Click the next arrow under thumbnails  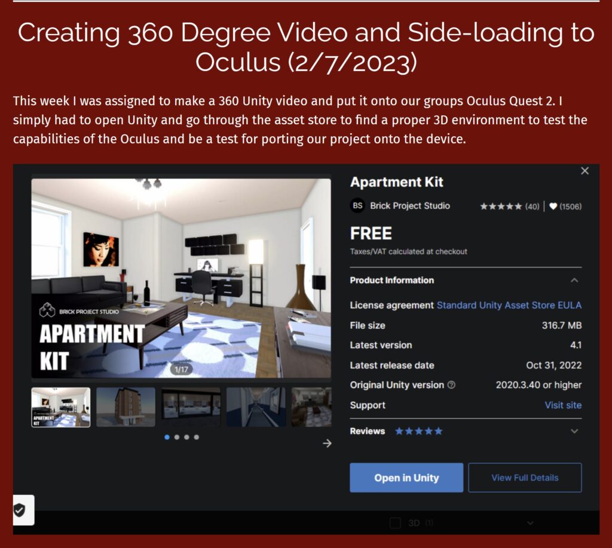pos(327,443)
